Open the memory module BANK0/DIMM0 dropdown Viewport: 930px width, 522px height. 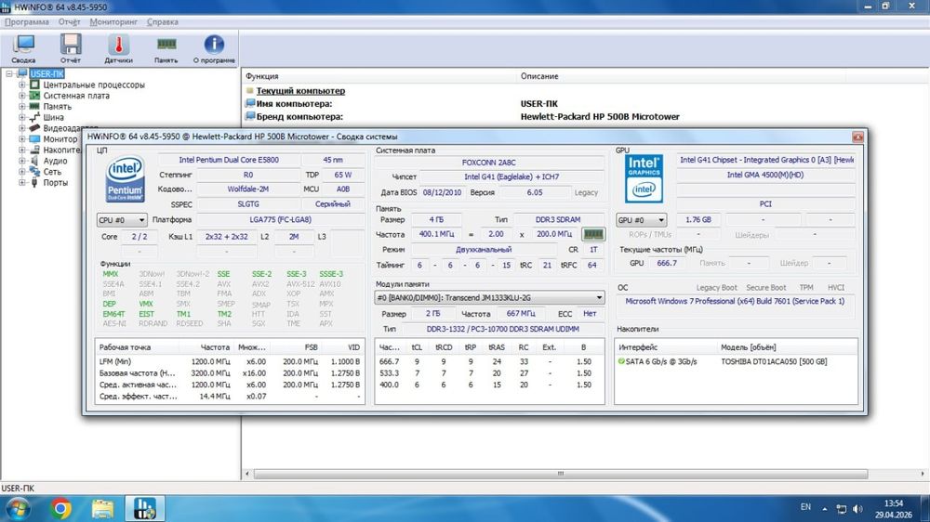[x=489, y=298]
